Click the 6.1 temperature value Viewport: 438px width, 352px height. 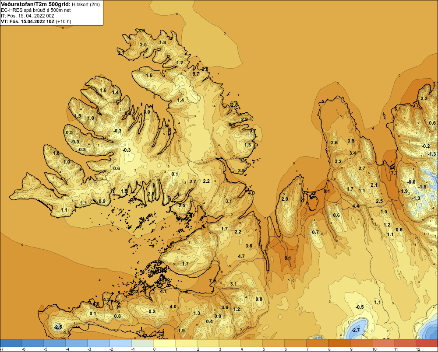tap(398, 109)
